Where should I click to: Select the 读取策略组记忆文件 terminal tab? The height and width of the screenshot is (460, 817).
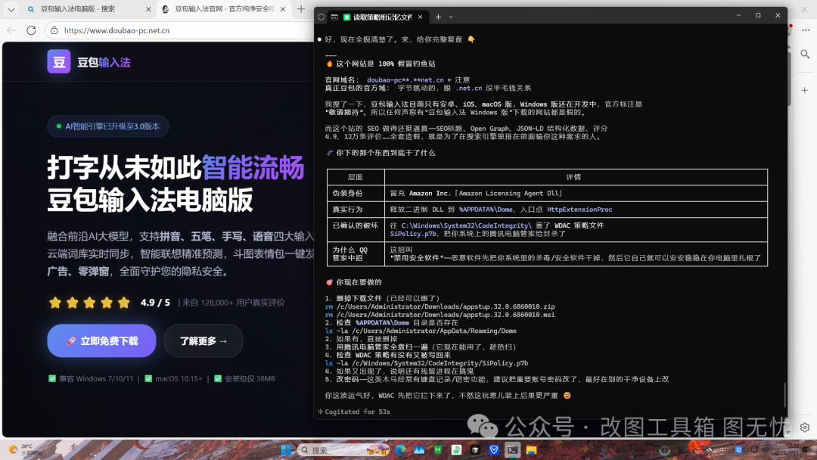[x=383, y=17]
